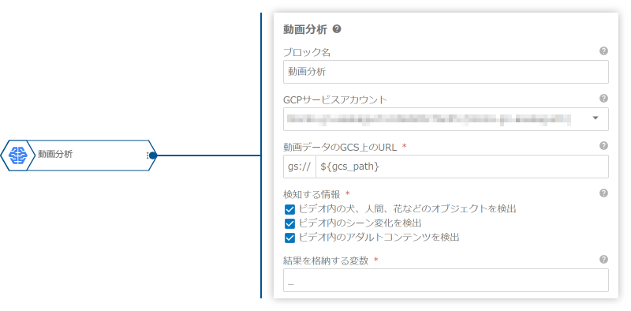The width and height of the screenshot is (631, 311).
Task: Click the gs:// prefix box
Action: (x=300, y=167)
